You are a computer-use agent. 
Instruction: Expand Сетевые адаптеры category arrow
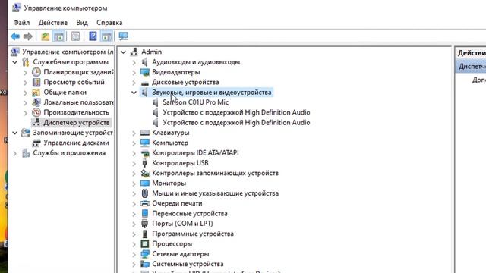tap(134, 255)
